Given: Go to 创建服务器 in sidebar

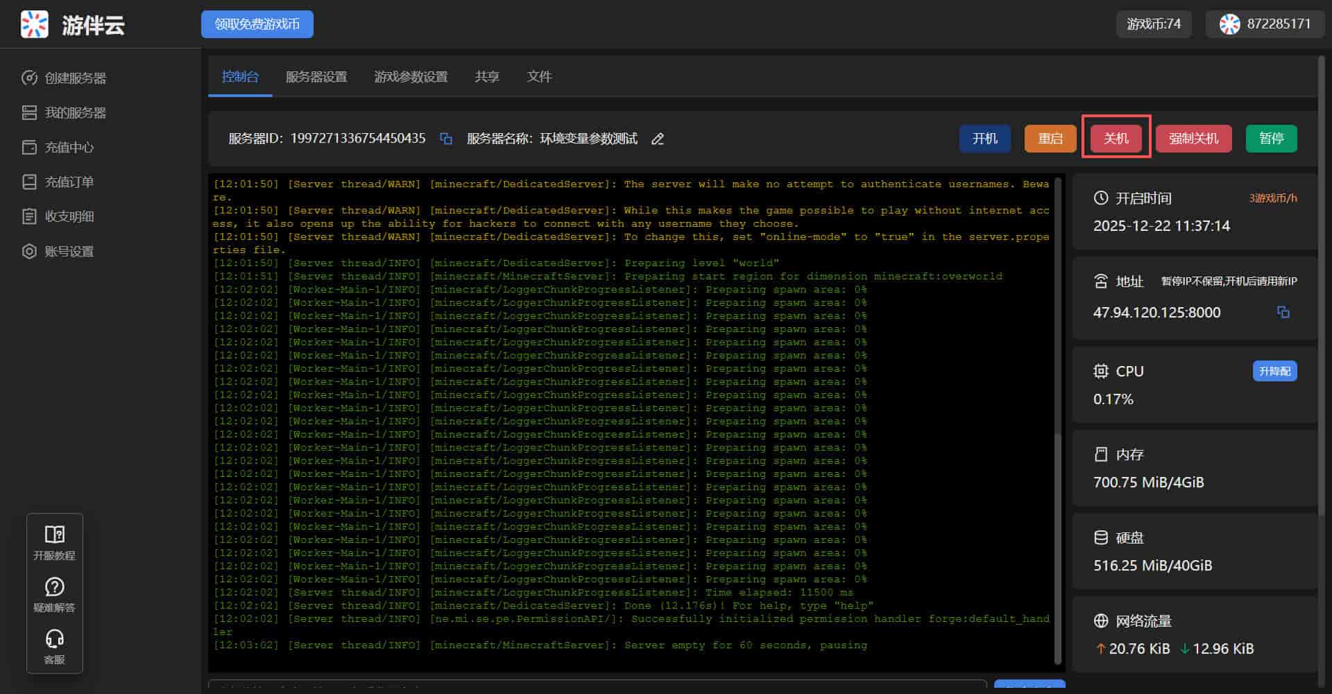Looking at the screenshot, I should click(x=75, y=78).
